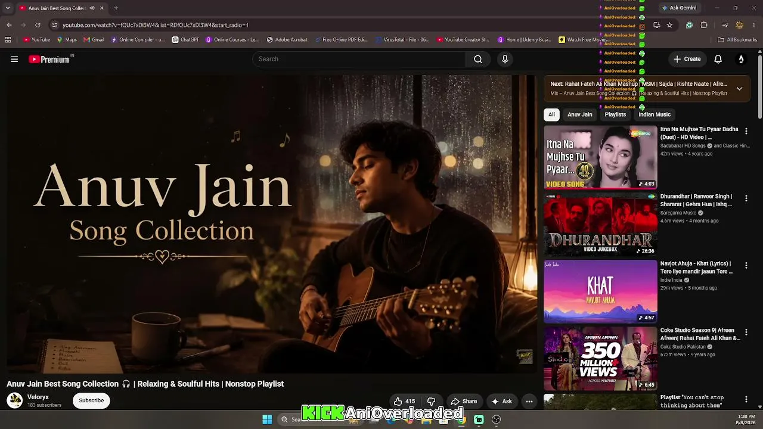Open the Gmail bookmark
Screen dimensions: 763x429
[x=94, y=40]
